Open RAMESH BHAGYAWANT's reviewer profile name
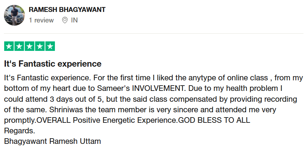This screenshot has width=307, height=147. point(67,9)
